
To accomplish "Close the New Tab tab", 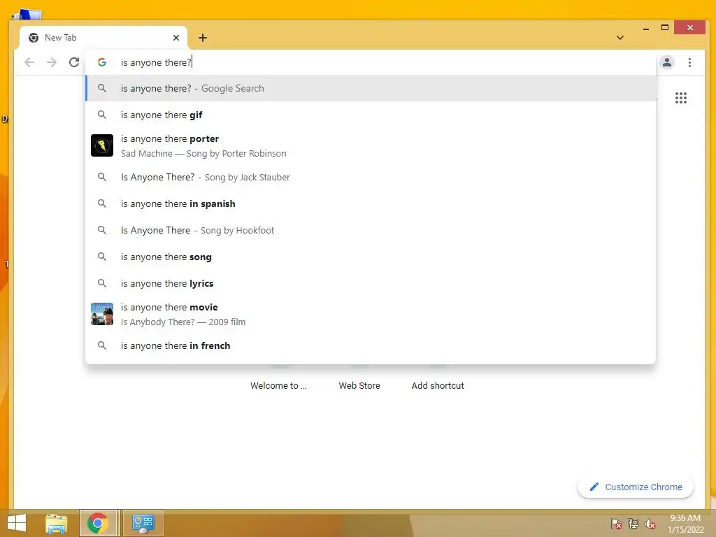I will click(x=176, y=38).
